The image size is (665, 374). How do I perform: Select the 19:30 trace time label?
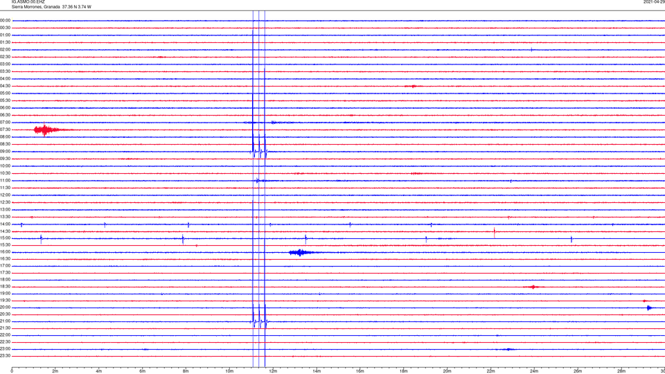point(5,300)
